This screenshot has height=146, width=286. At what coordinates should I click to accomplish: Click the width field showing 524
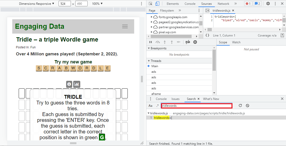[65, 4]
